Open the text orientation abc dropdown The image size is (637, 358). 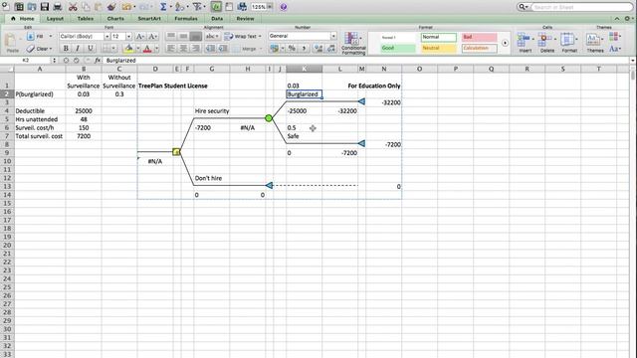212,36
